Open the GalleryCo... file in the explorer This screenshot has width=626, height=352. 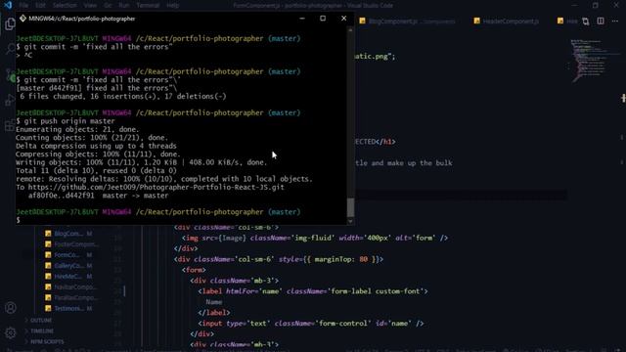tap(68, 265)
